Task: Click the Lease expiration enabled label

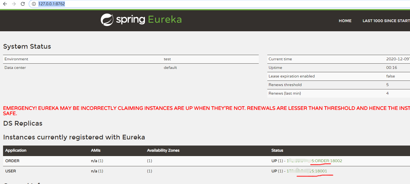Action: point(291,76)
